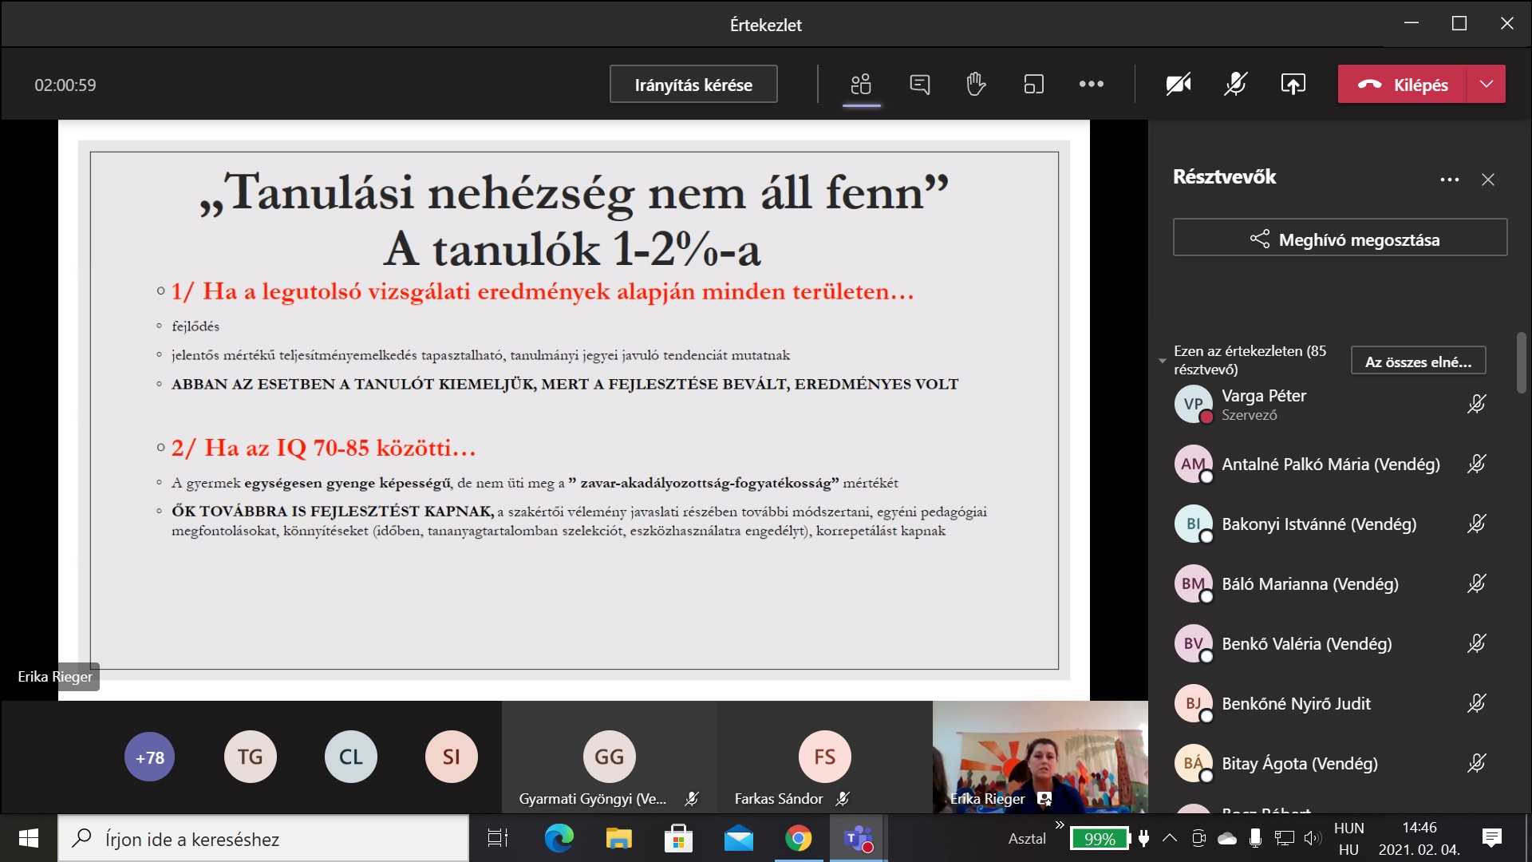Show hidden system tray icons
1532x862 pixels.
click(1169, 838)
